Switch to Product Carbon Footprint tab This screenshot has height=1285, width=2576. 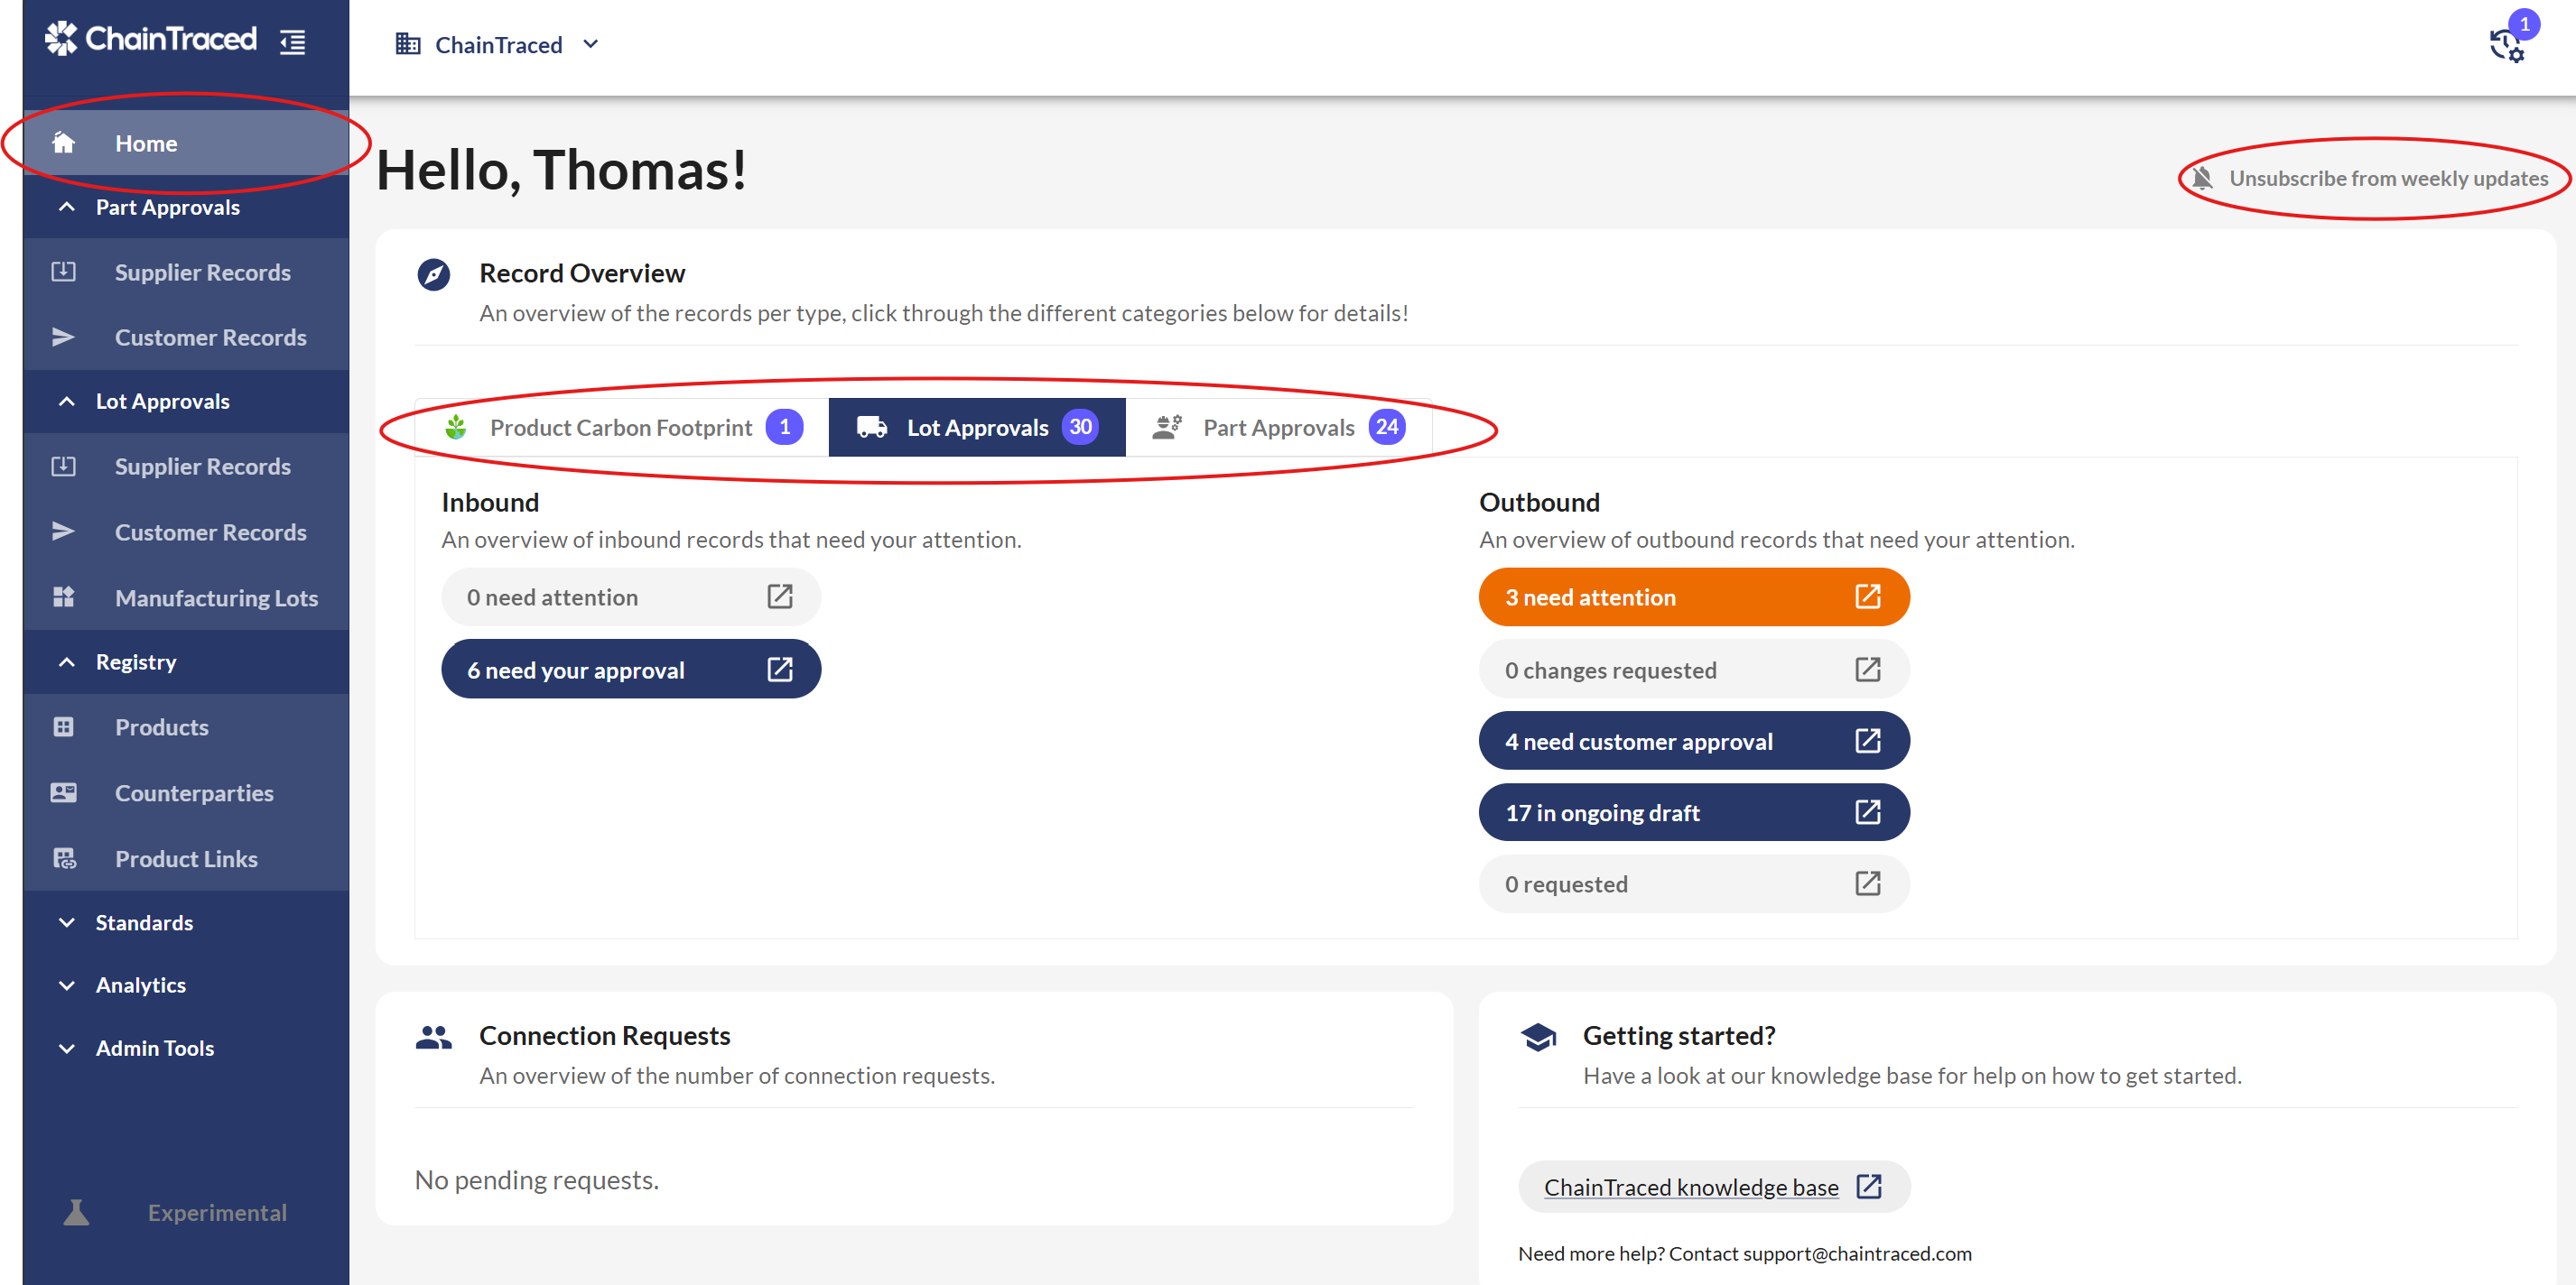tap(621, 428)
